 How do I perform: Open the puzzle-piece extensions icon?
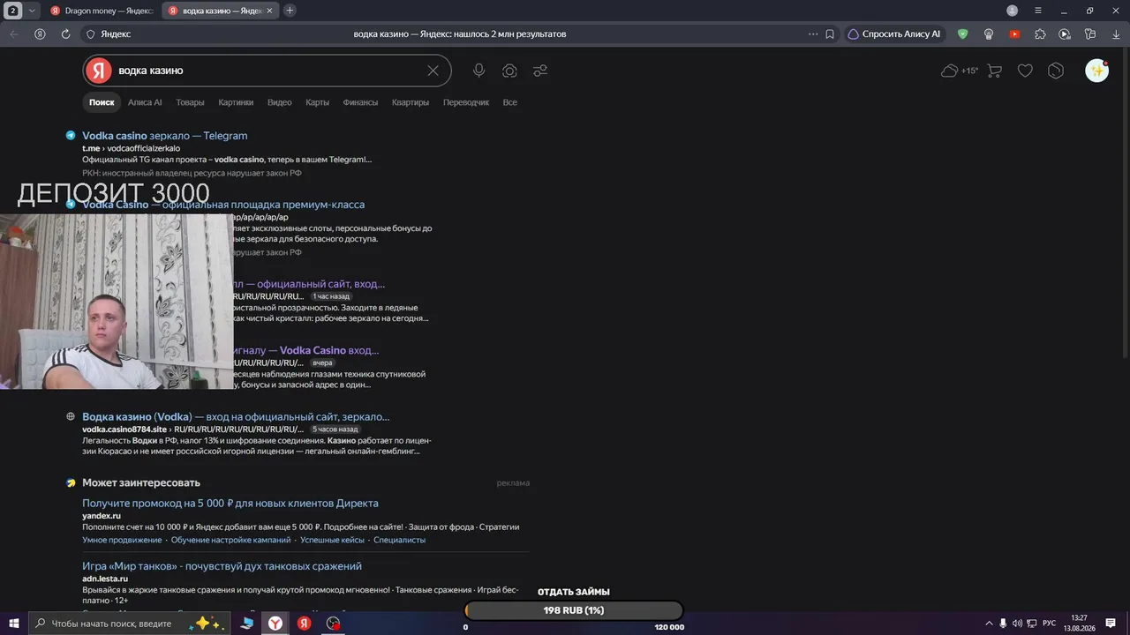click(x=1040, y=34)
